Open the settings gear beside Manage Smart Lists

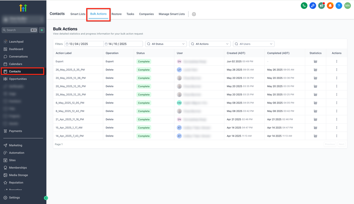(x=194, y=14)
